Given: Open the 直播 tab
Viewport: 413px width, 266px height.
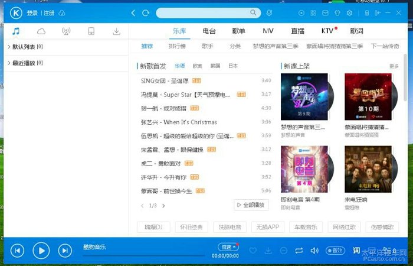Looking at the screenshot, I should (x=297, y=31).
